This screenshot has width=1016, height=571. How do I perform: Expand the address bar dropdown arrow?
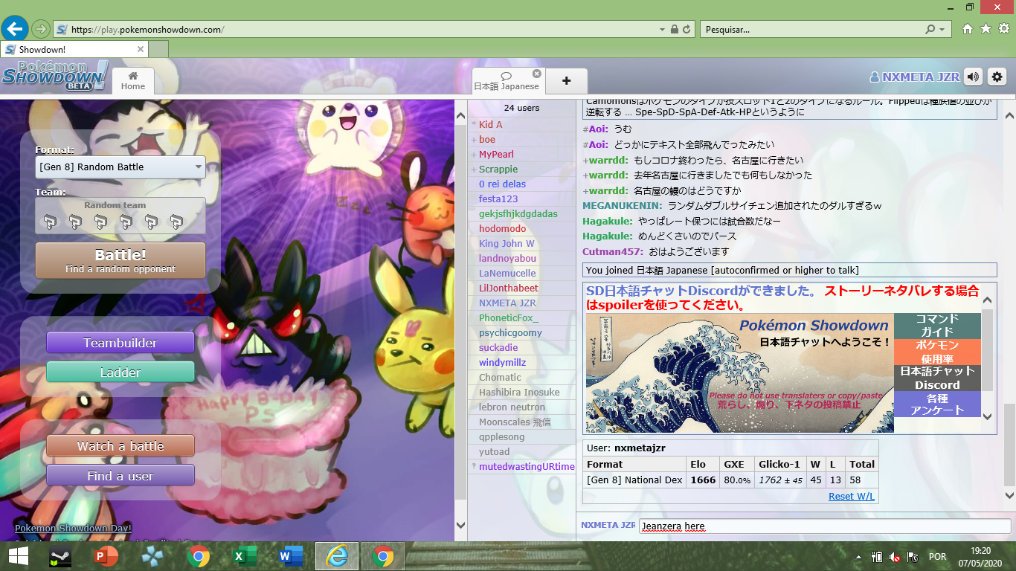click(663, 29)
